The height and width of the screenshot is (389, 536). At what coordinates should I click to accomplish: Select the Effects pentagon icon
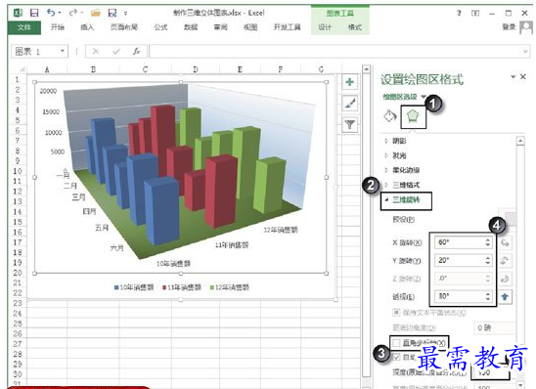click(x=414, y=117)
